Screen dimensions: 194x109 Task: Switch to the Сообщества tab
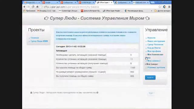pyautogui.click(x=68, y=2)
